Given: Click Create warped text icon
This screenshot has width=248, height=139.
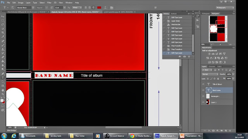Looking at the screenshot, I should (105, 8).
